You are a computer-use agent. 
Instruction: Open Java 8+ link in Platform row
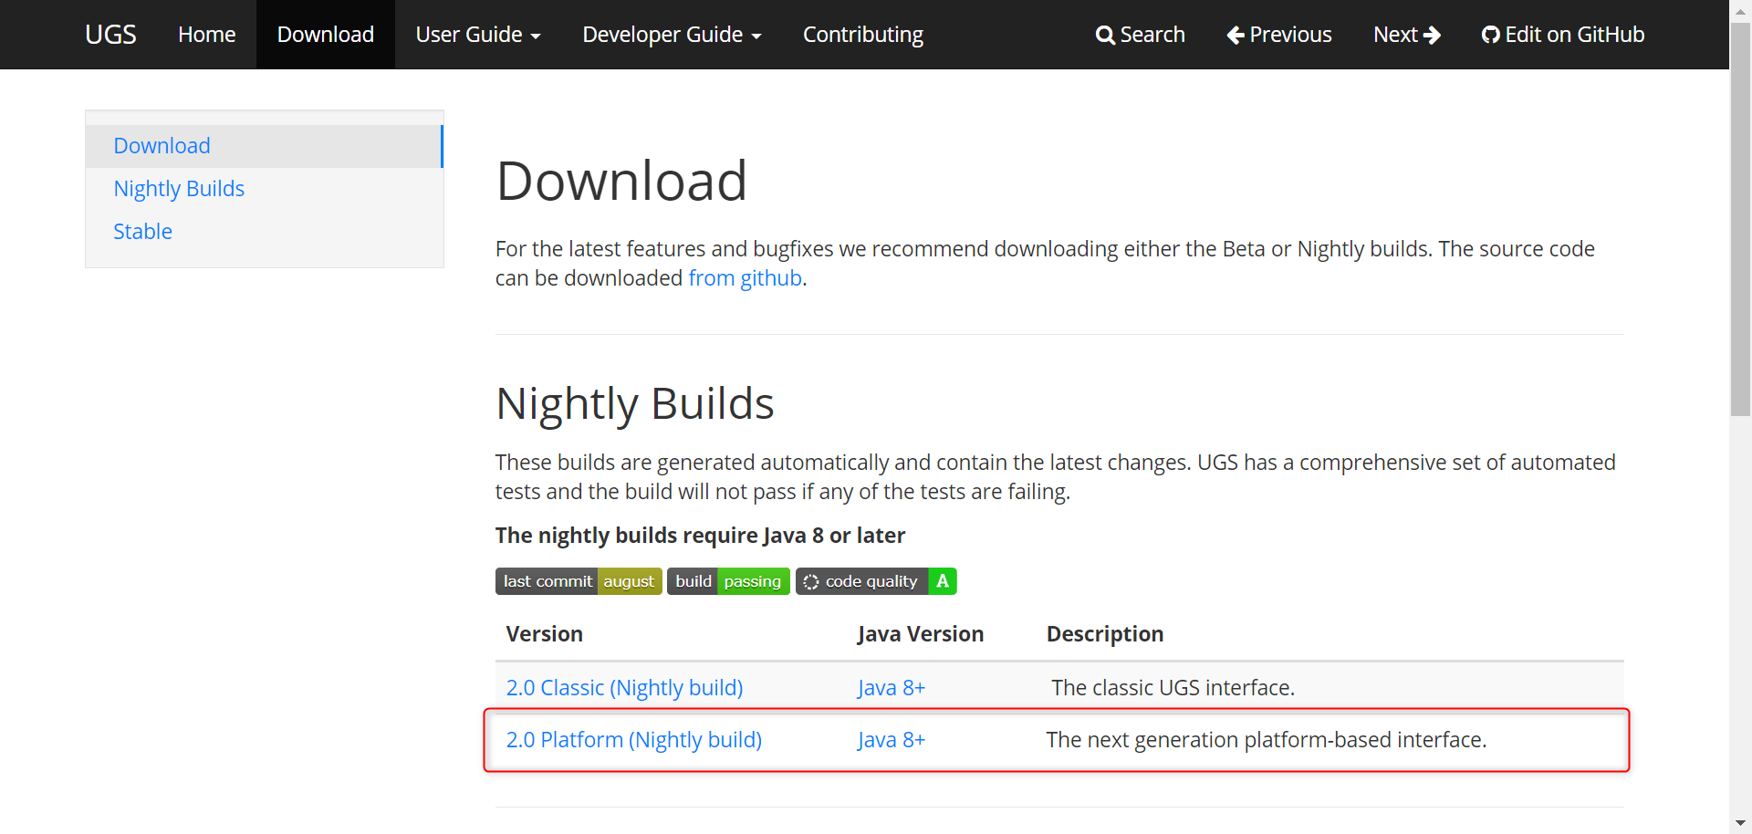point(892,740)
